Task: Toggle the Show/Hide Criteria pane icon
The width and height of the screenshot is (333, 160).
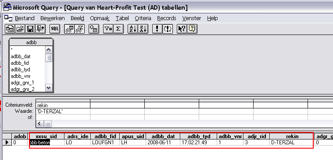Action: 80,29
